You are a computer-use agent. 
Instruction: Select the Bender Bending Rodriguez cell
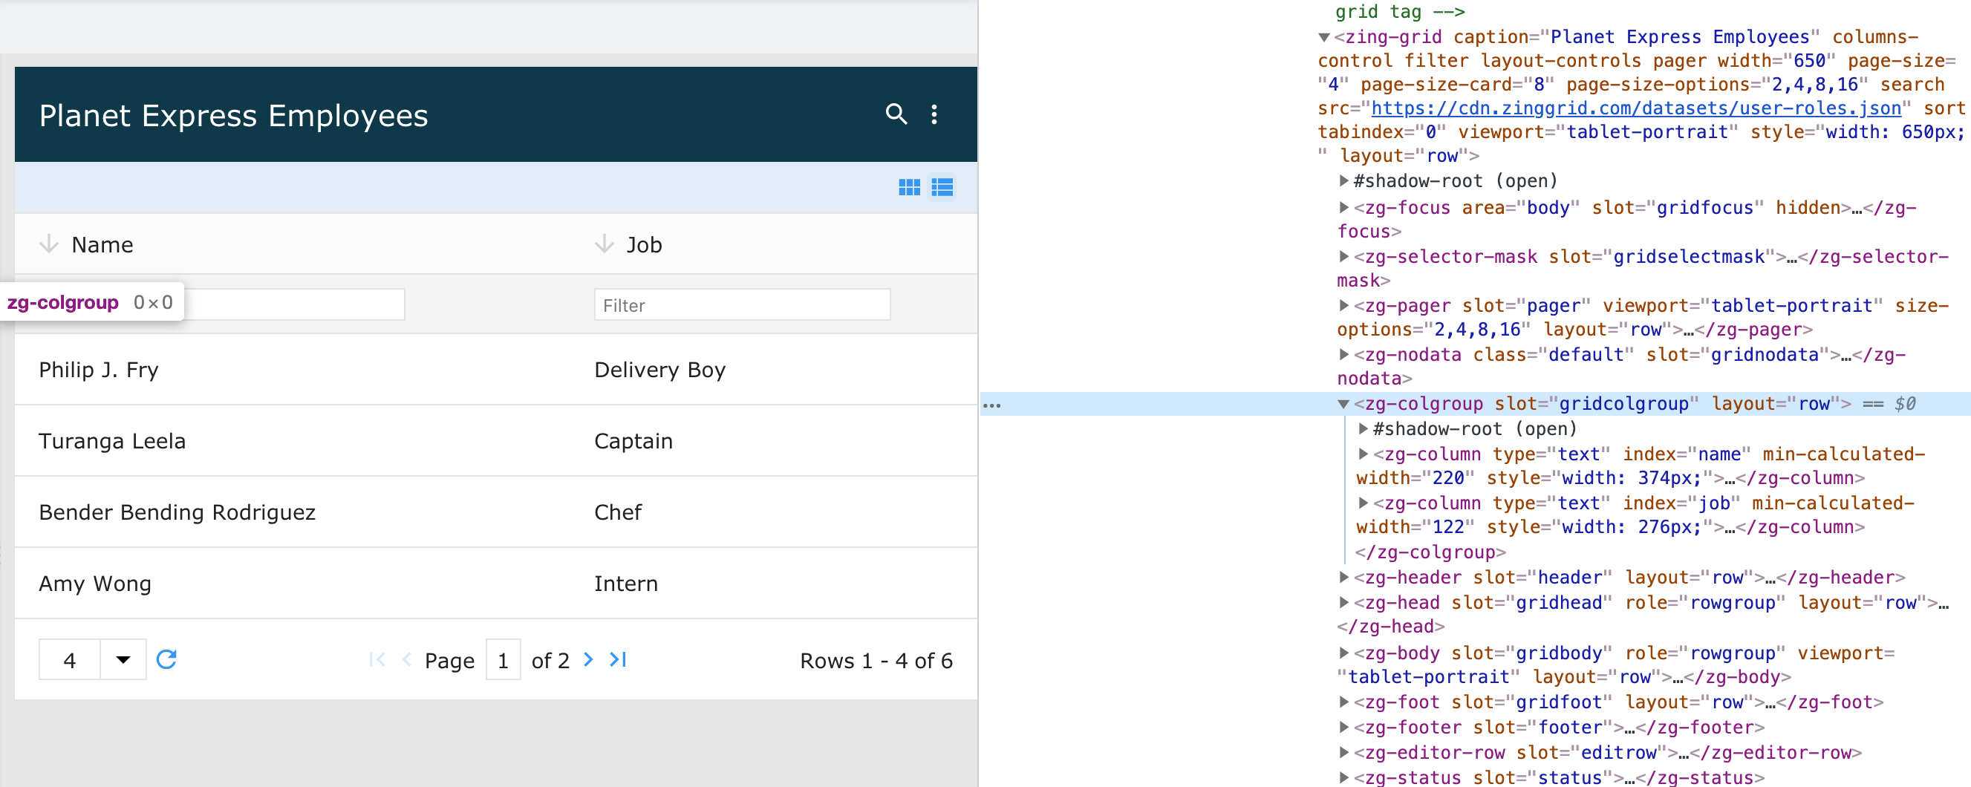pos(293,512)
